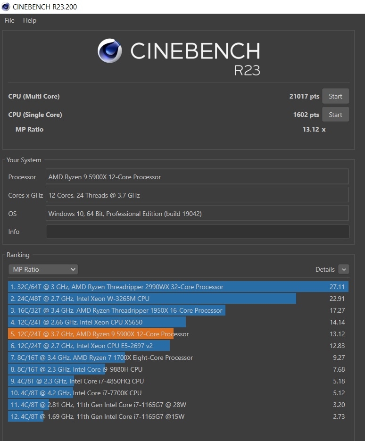The width and height of the screenshot is (365, 441).
Task: Click the 21017 pts multi core score
Action: coord(304,96)
